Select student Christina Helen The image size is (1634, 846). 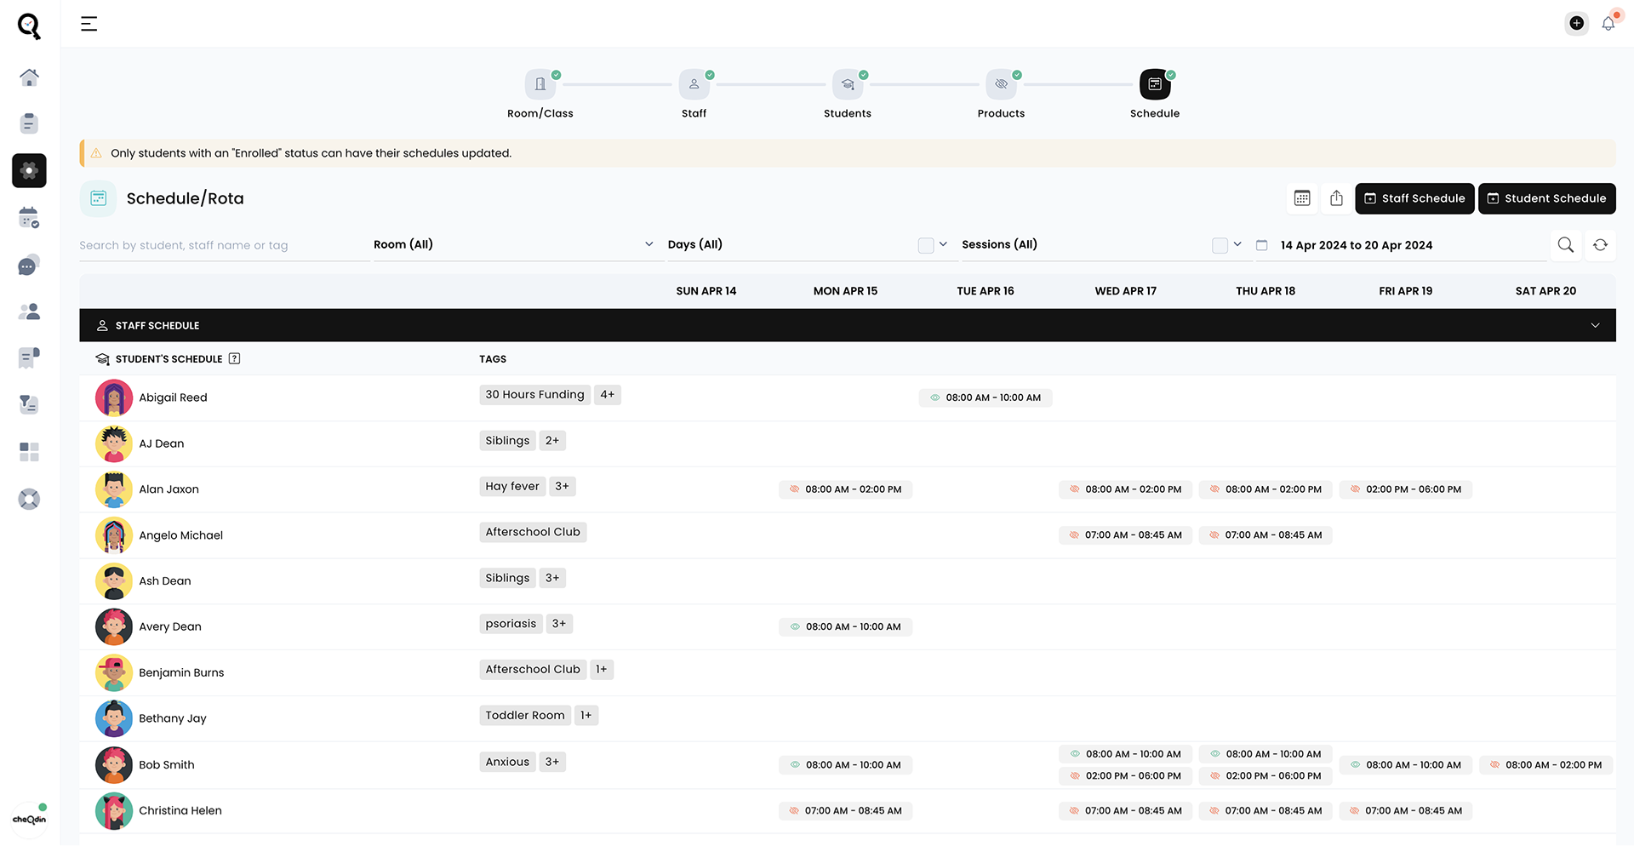(x=180, y=811)
